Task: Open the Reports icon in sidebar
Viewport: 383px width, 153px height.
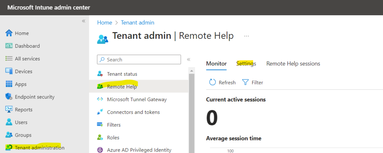Action: point(9,110)
